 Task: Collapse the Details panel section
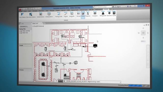click(x=31, y=45)
